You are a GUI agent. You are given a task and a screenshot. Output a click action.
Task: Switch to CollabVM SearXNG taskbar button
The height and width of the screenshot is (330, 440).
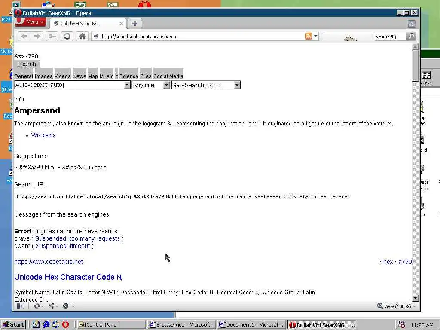(x=321, y=325)
